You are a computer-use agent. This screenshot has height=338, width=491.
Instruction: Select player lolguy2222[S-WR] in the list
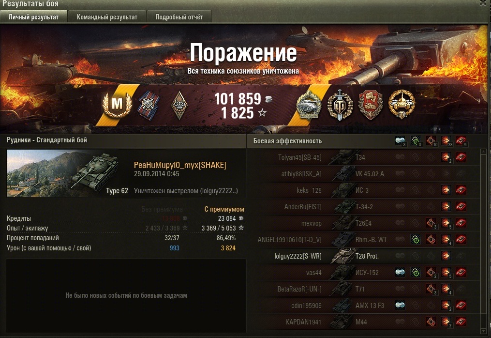pyautogui.click(x=298, y=256)
